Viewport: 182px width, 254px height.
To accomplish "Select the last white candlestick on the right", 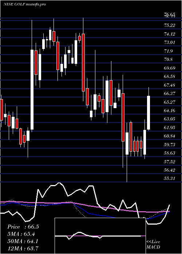I will point(149,113).
